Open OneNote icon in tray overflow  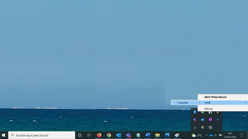(210, 120)
